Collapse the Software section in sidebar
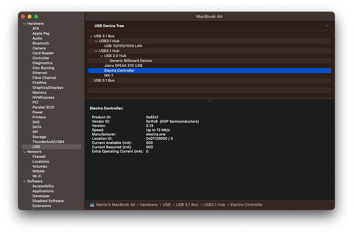The height and width of the screenshot is (234, 353). pos(25,181)
